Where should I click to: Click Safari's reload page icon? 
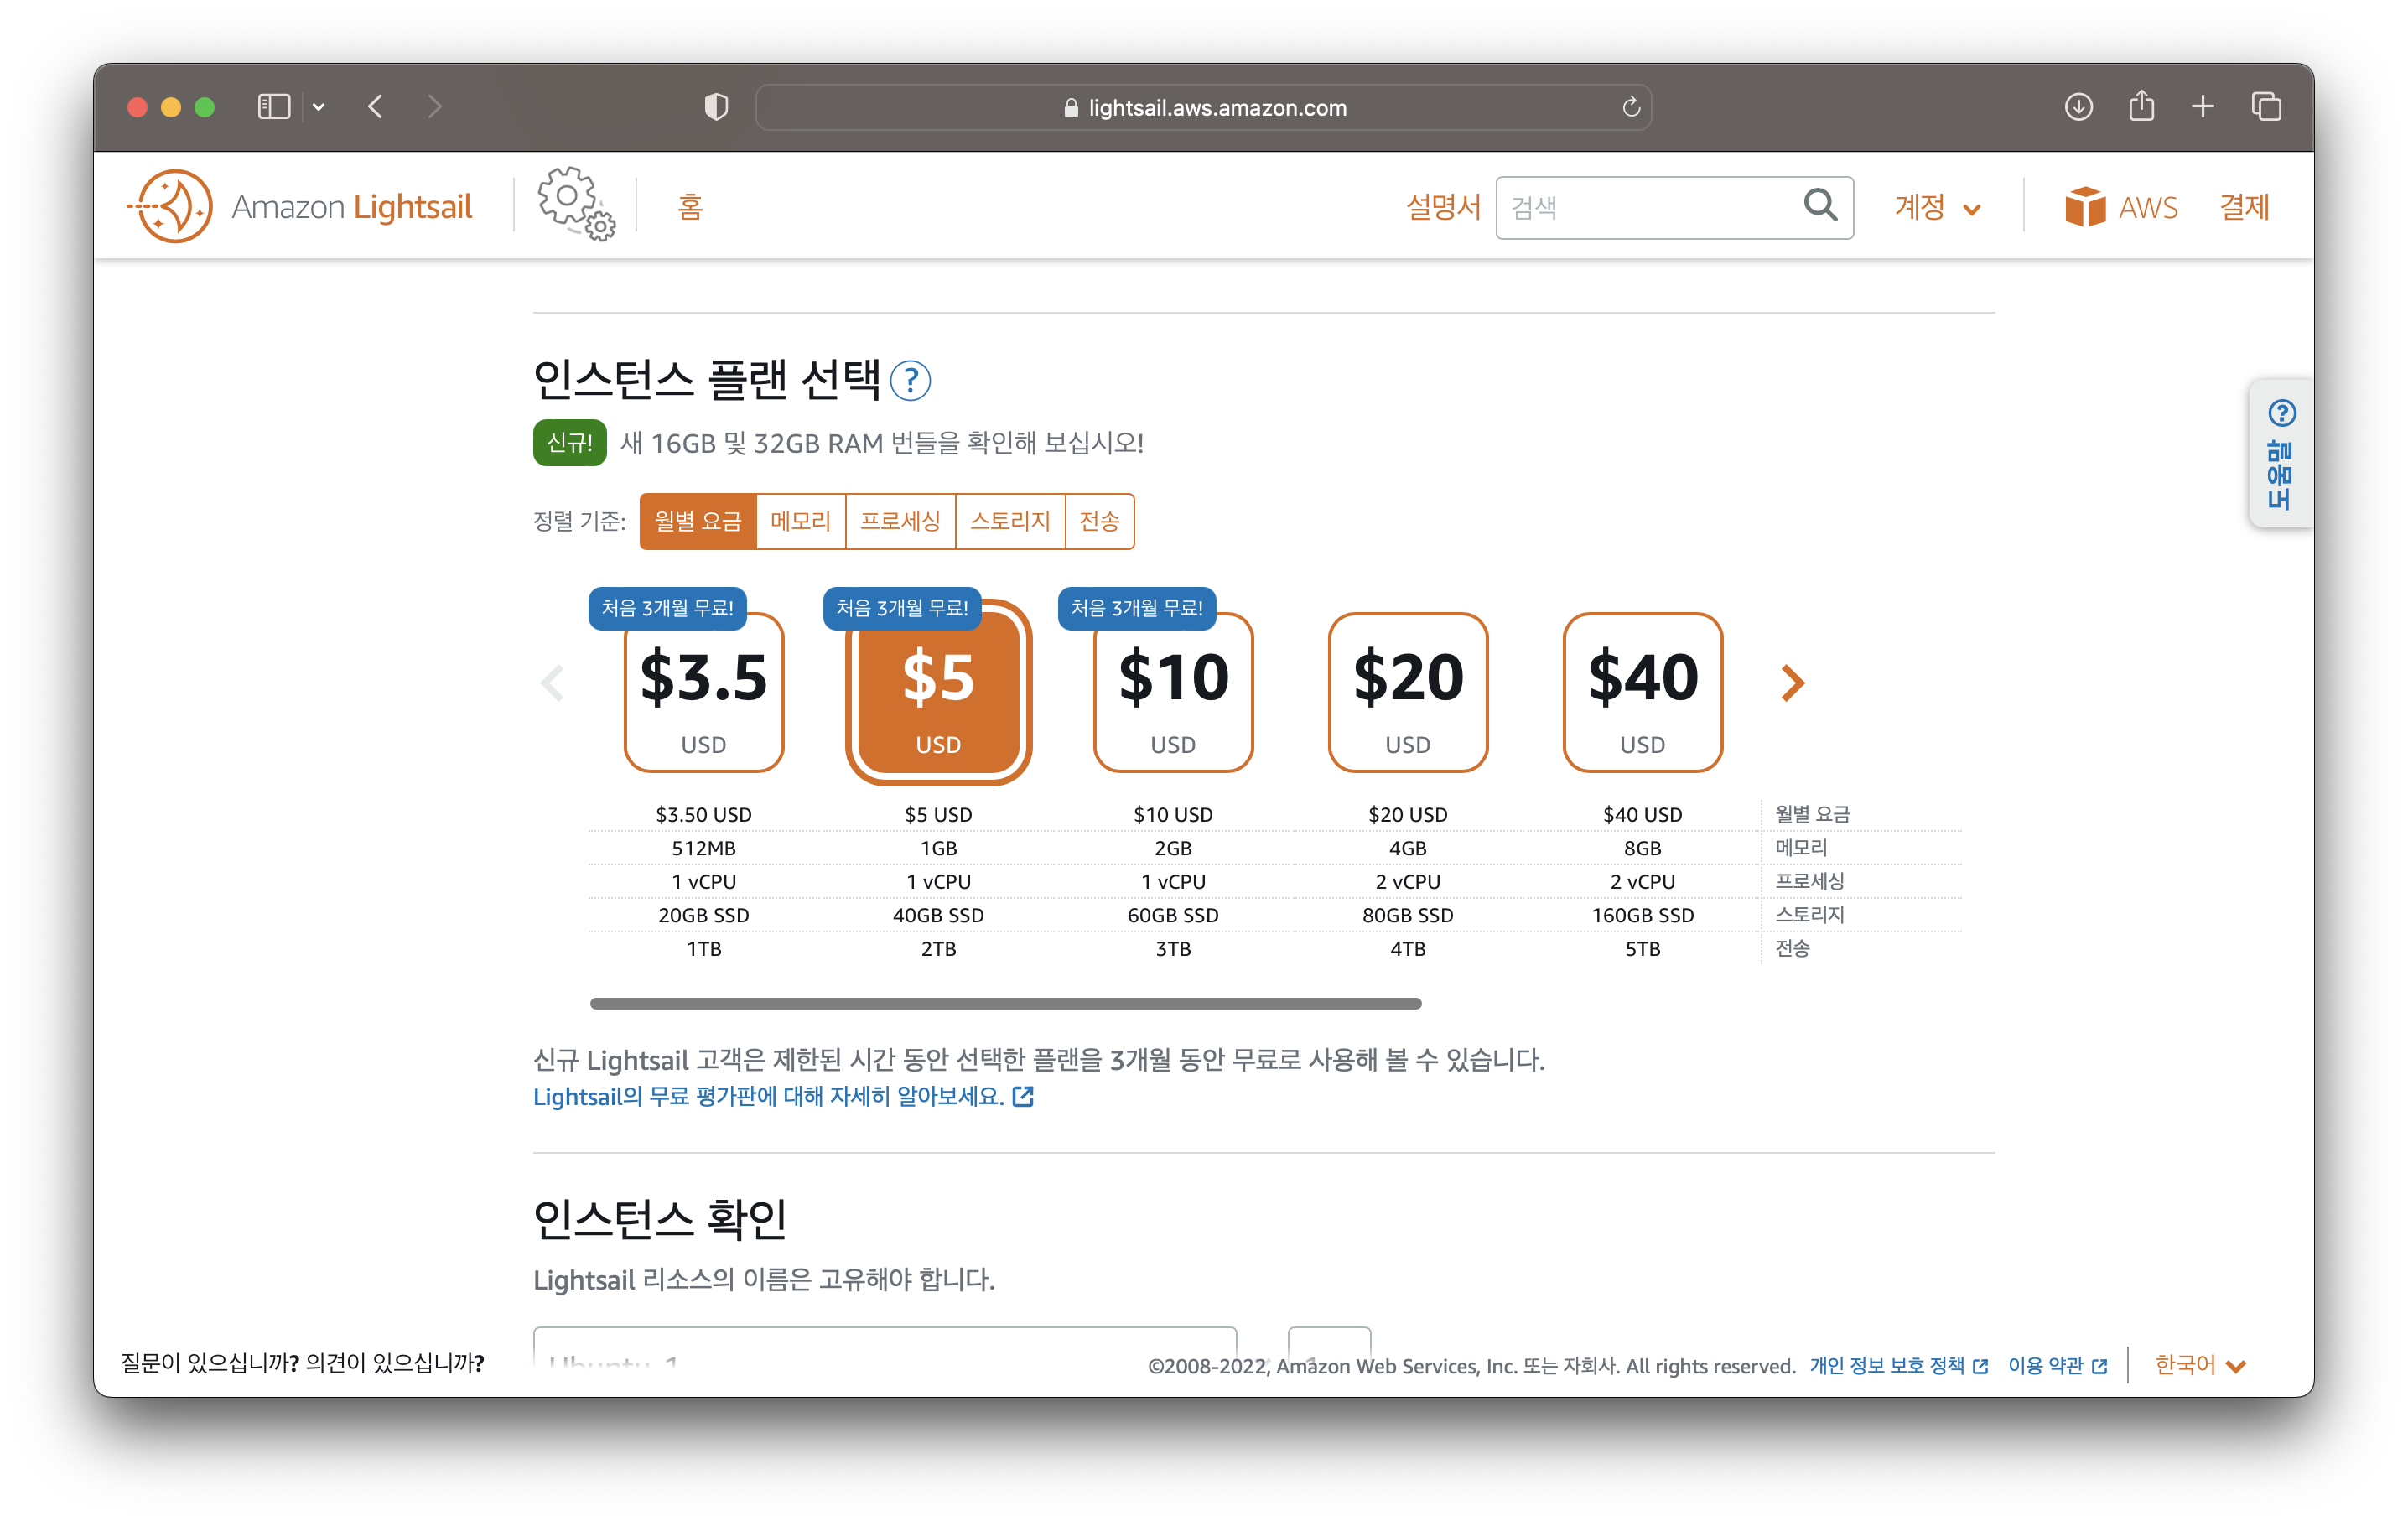pos(1631,107)
